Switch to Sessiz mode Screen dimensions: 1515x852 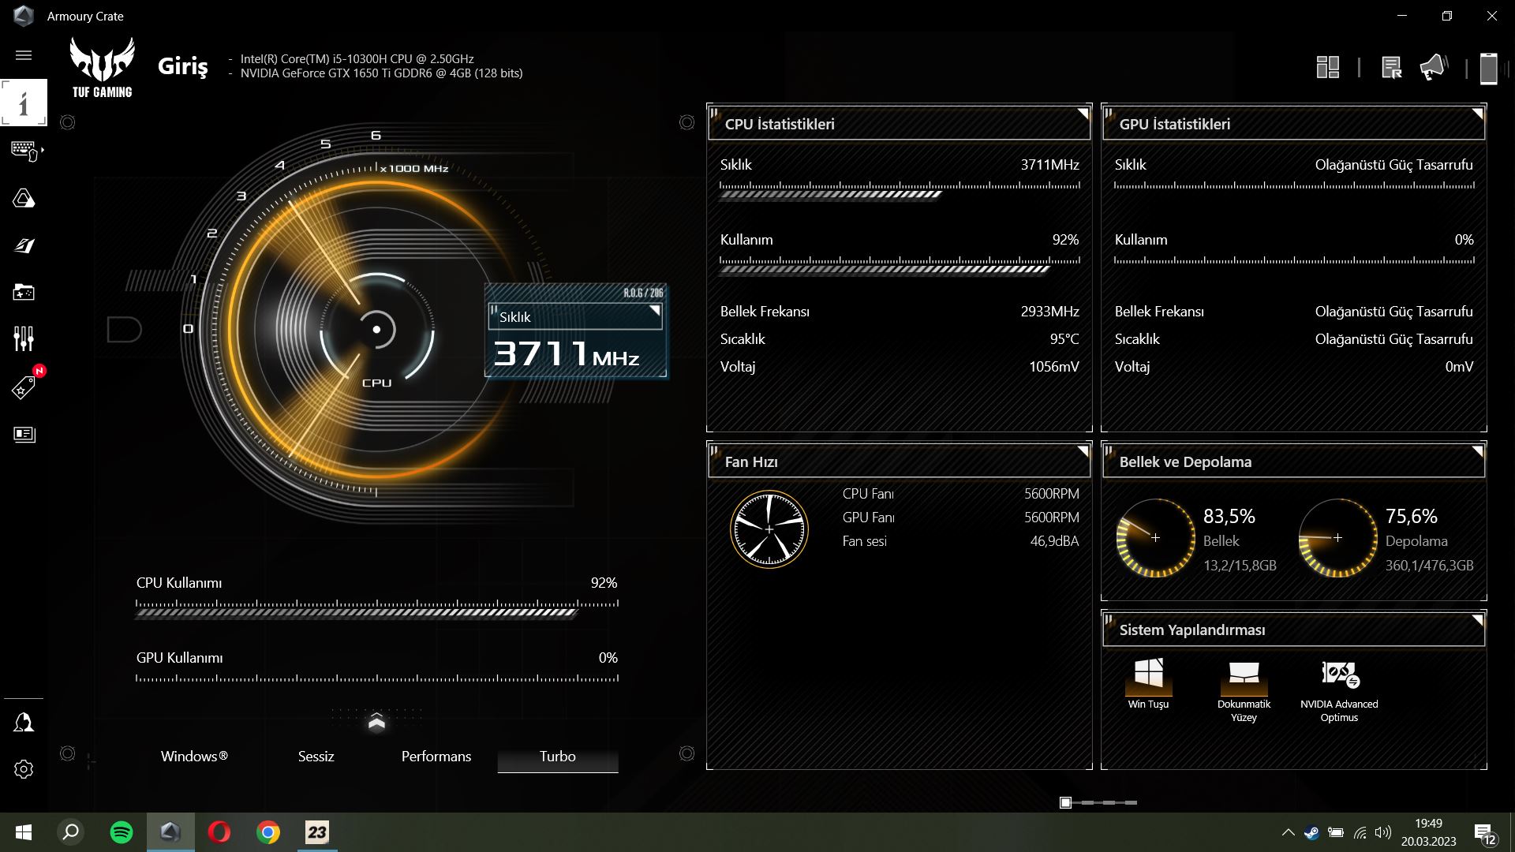316,757
